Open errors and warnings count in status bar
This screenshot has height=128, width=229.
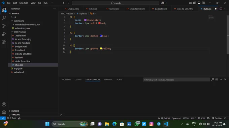11,118
